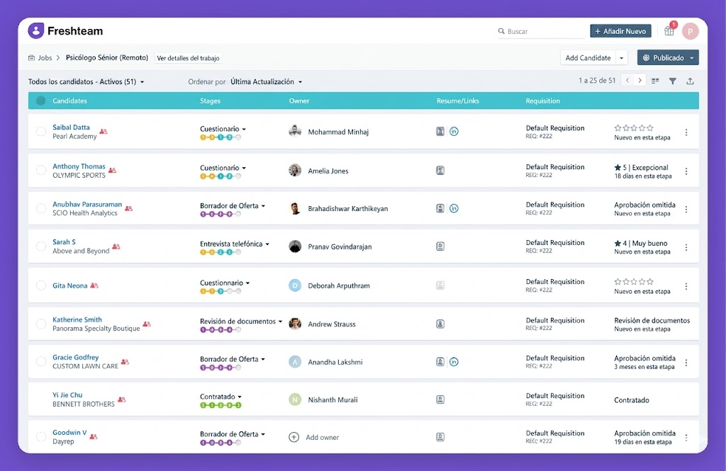Change Anubhav Parasuraman's Borrador de Oferta stage

coord(233,205)
